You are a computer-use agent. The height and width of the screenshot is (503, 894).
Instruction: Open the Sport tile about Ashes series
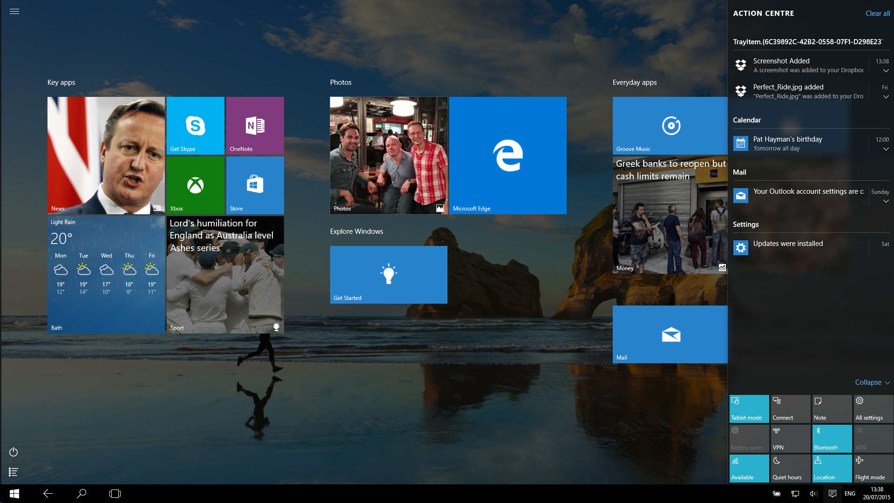point(225,275)
